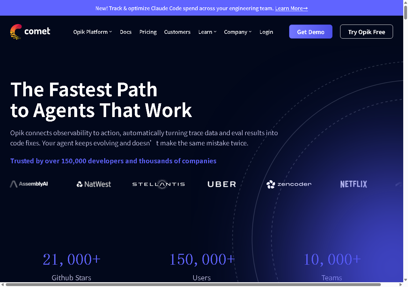
Task: Click the 'Opik connects observability' paragraph
Action: point(144,138)
